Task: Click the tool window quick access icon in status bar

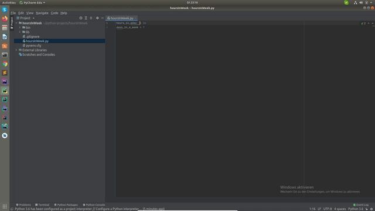Action: coord(12,209)
